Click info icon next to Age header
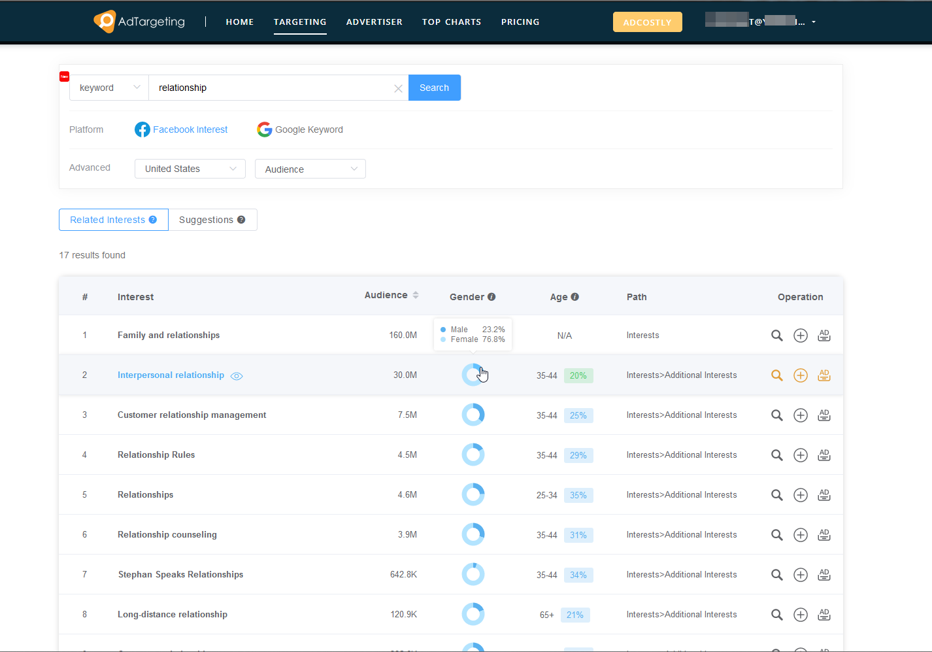Image resolution: width=932 pixels, height=652 pixels. click(x=575, y=297)
